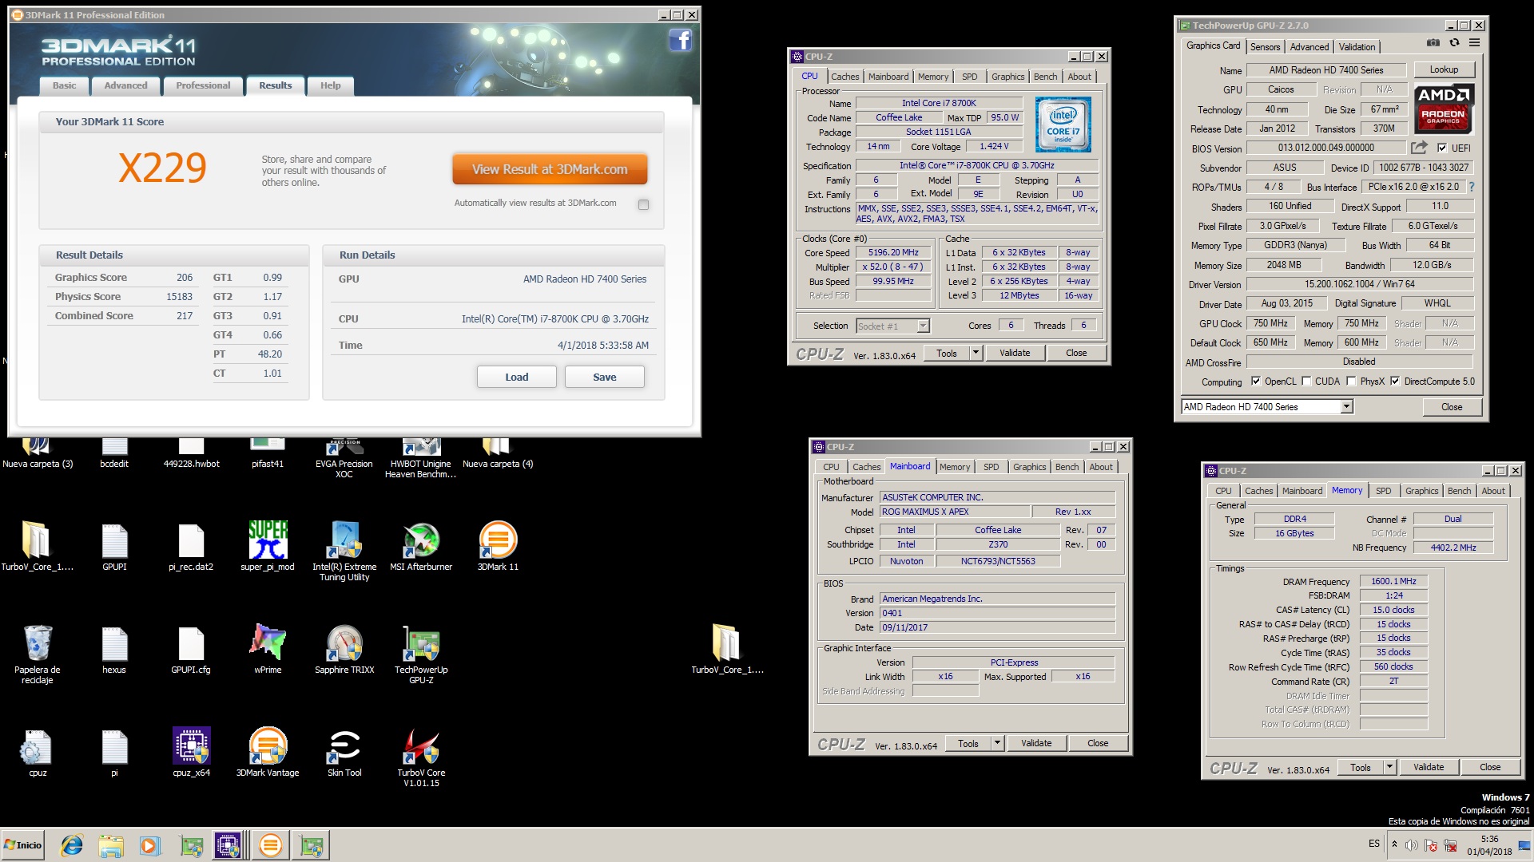Click GPU Name field AMD Radeon HD 7400
Image resolution: width=1534 pixels, height=862 pixels.
click(1325, 70)
